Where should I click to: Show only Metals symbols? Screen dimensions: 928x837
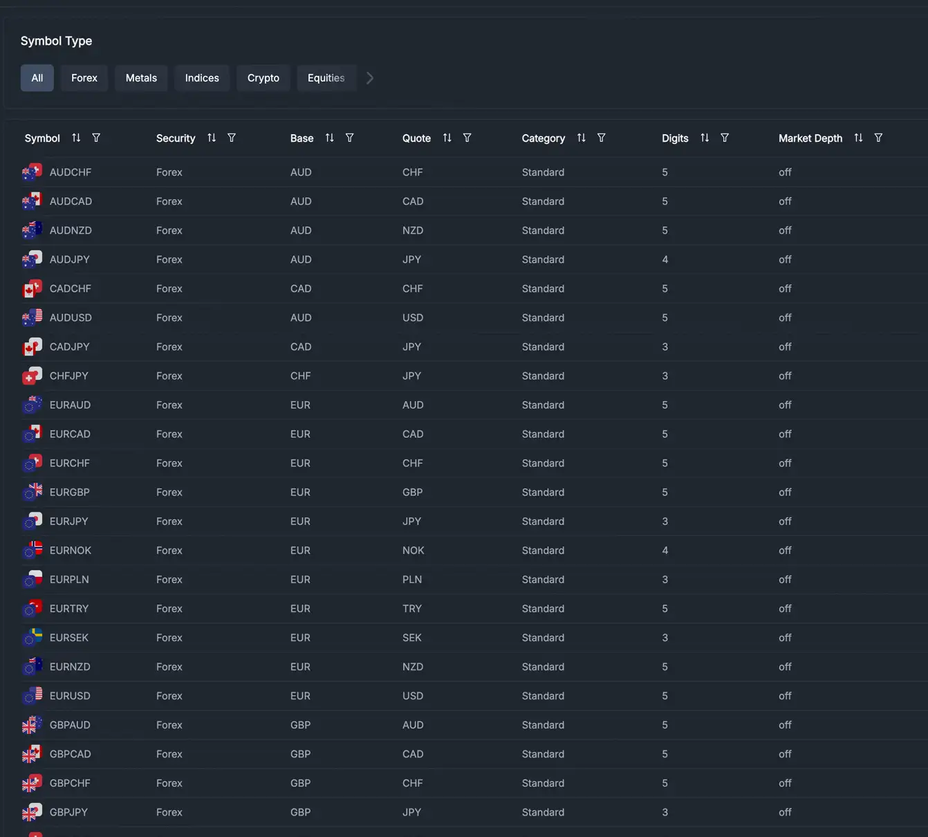[141, 78]
